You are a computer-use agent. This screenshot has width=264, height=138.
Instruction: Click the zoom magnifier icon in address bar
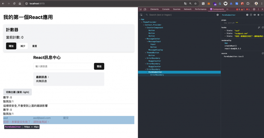pos(191,4)
